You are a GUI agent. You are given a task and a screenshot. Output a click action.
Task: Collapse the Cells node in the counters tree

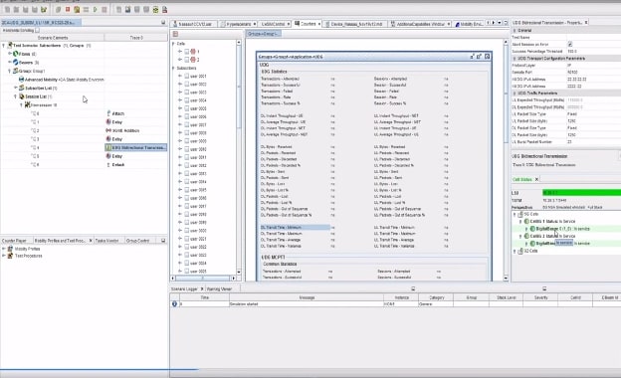(x=173, y=44)
